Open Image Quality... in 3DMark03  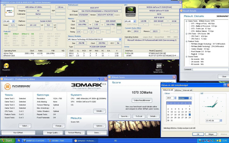53,133
